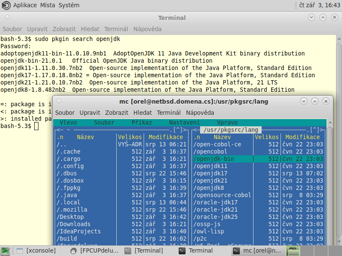The width and height of the screenshot is (342, 256).
Task: Click the mc window vertical scrollbar
Action: (330, 185)
